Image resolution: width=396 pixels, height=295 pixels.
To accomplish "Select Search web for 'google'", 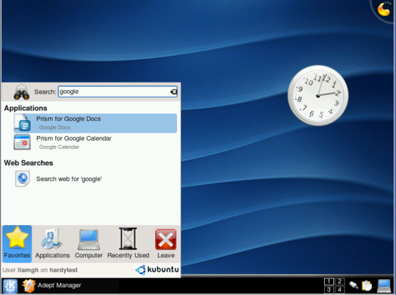I will (95, 179).
